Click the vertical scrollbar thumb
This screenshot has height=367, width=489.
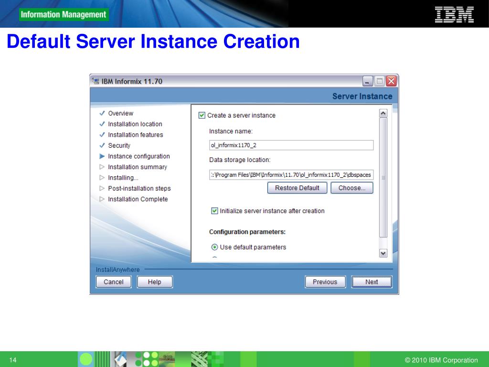(x=383, y=178)
